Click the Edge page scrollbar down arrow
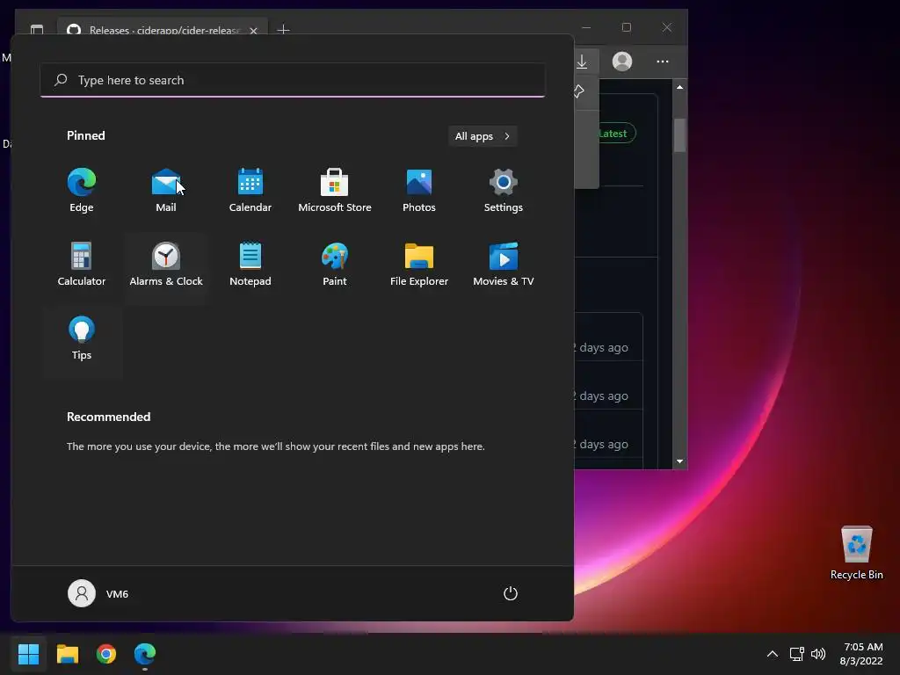The height and width of the screenshot is (675, 900). pyautogui.click(x=679, y=461)
